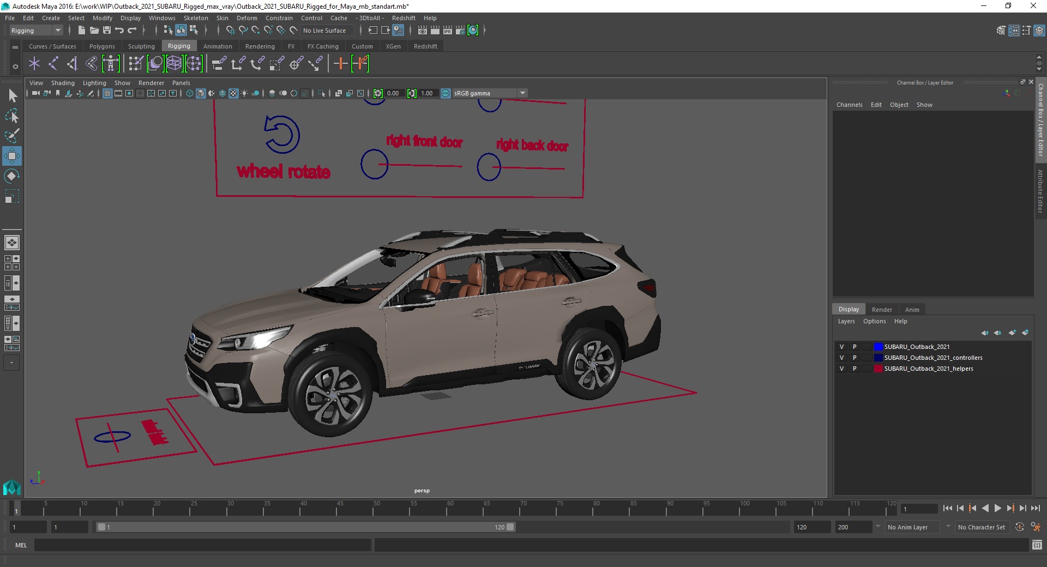Click the IPR render icon
The image size is (1047, 567).
[447, 31]
